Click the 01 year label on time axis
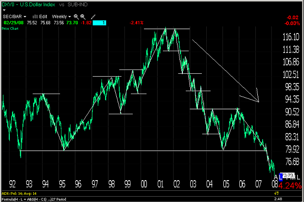Image resolution: width=304 pixels, height=202 pixels. tap(161, 184)
